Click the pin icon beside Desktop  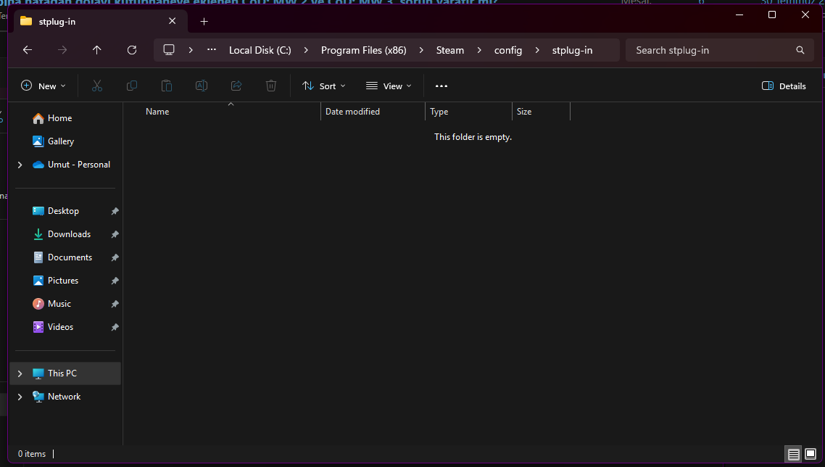(115, 211)
